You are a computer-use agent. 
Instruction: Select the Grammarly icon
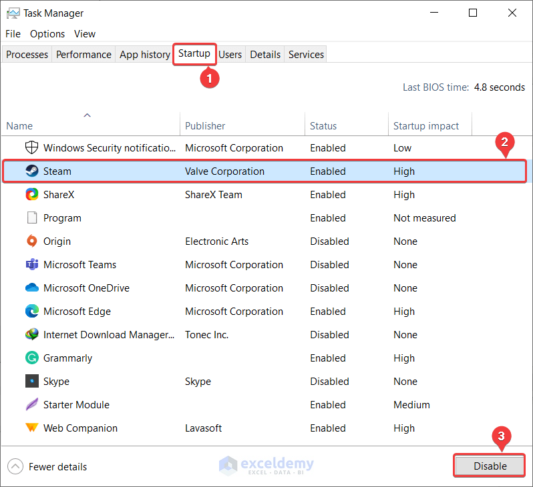pyautogui.click(x=31, y=358)
